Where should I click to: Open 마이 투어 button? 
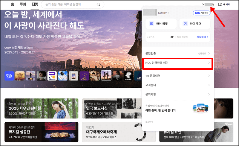coord(195,24)
